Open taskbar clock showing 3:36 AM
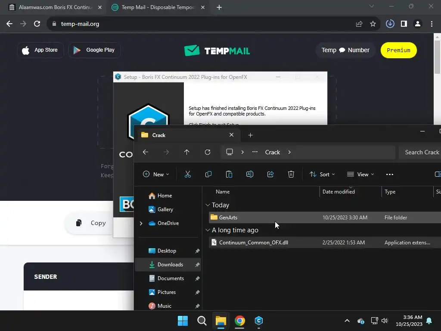The width and height of the screenshot is (441, 331). (409, 321)
